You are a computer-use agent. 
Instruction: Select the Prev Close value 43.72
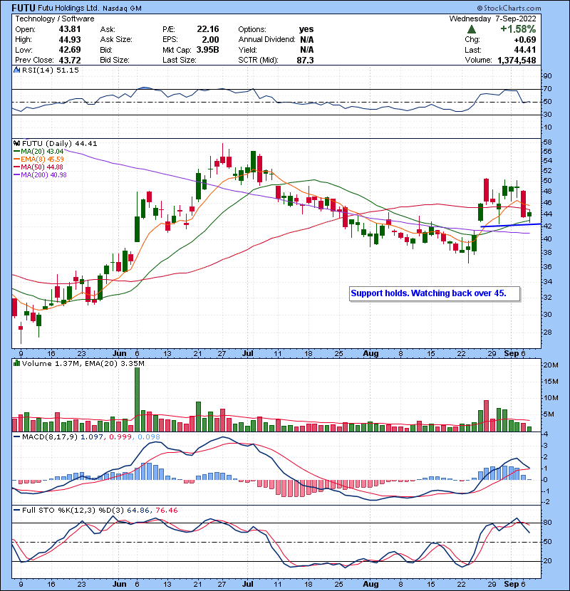click(x=69, y=60)
